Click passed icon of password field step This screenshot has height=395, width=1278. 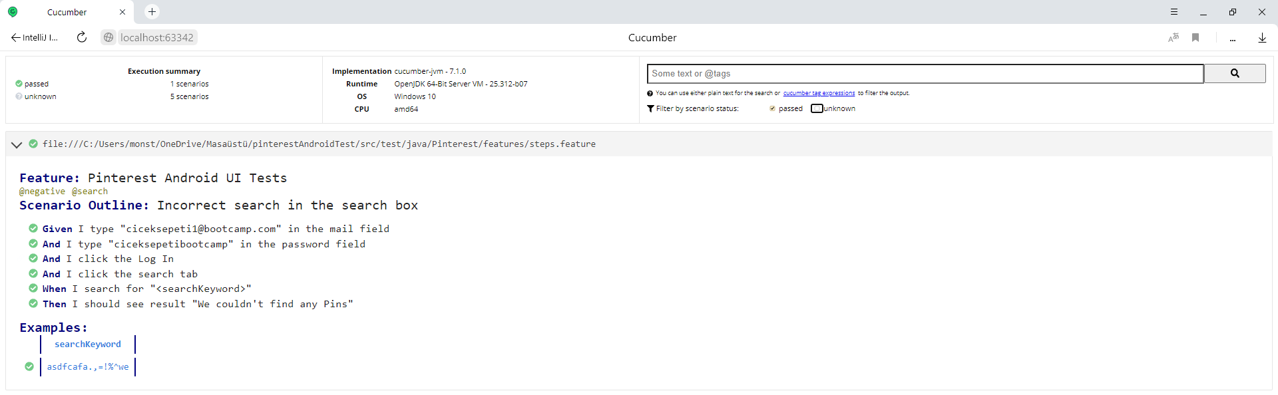tap(33, 243)
